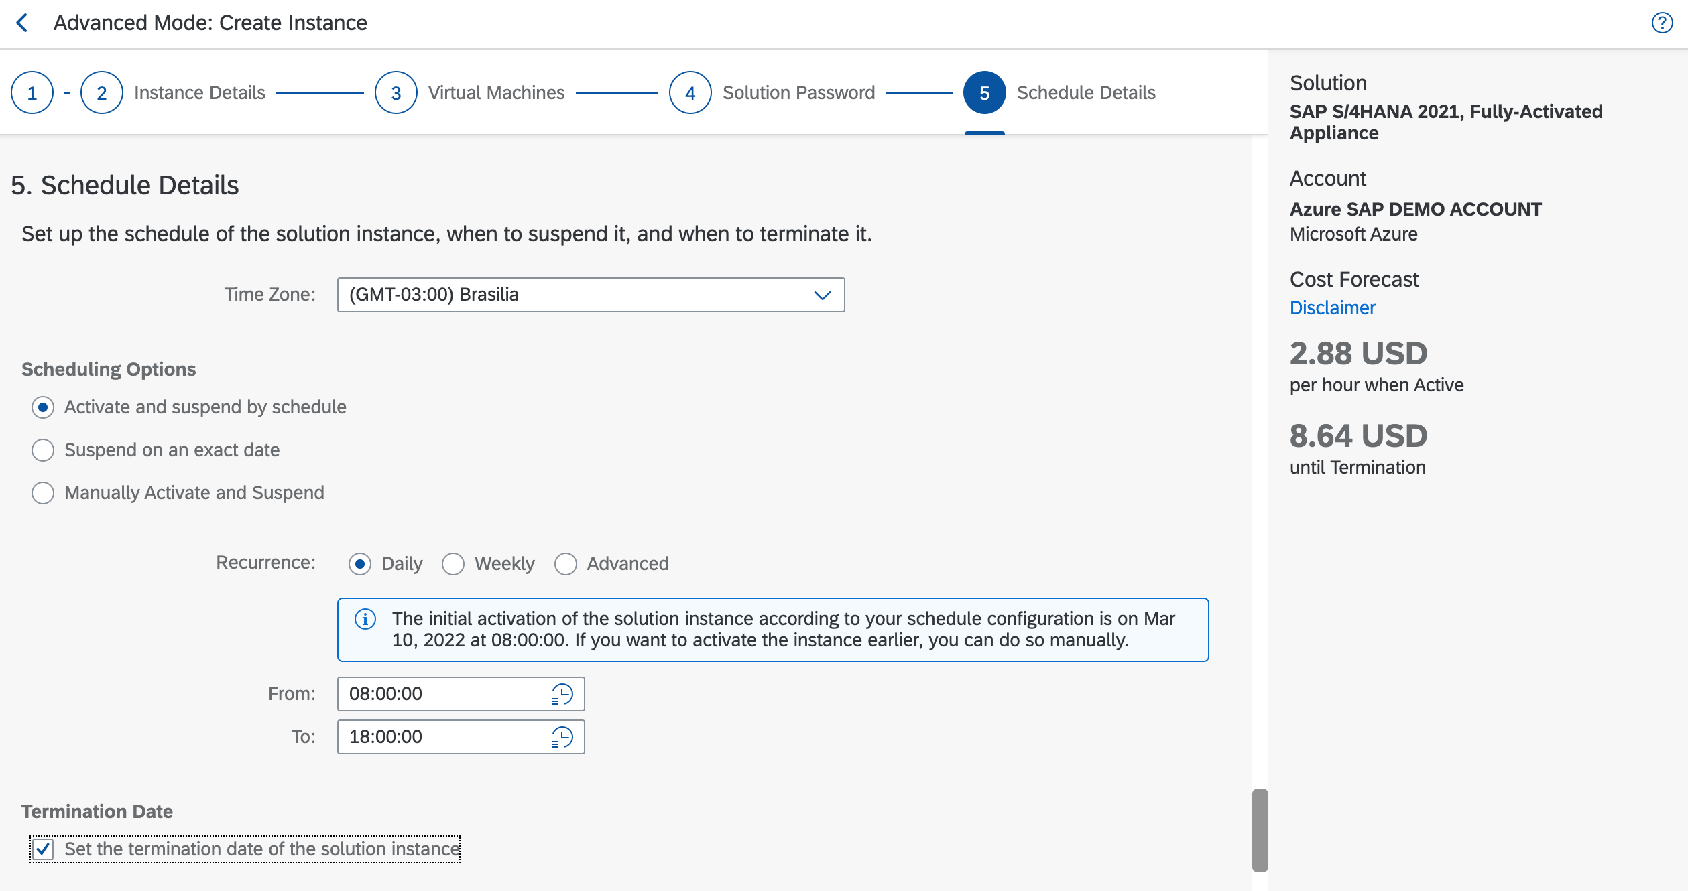The height and width of the screenshot is (891, 1688).
Task: Uncheck Set the termination date checkbox
Action: coord(43,848)
